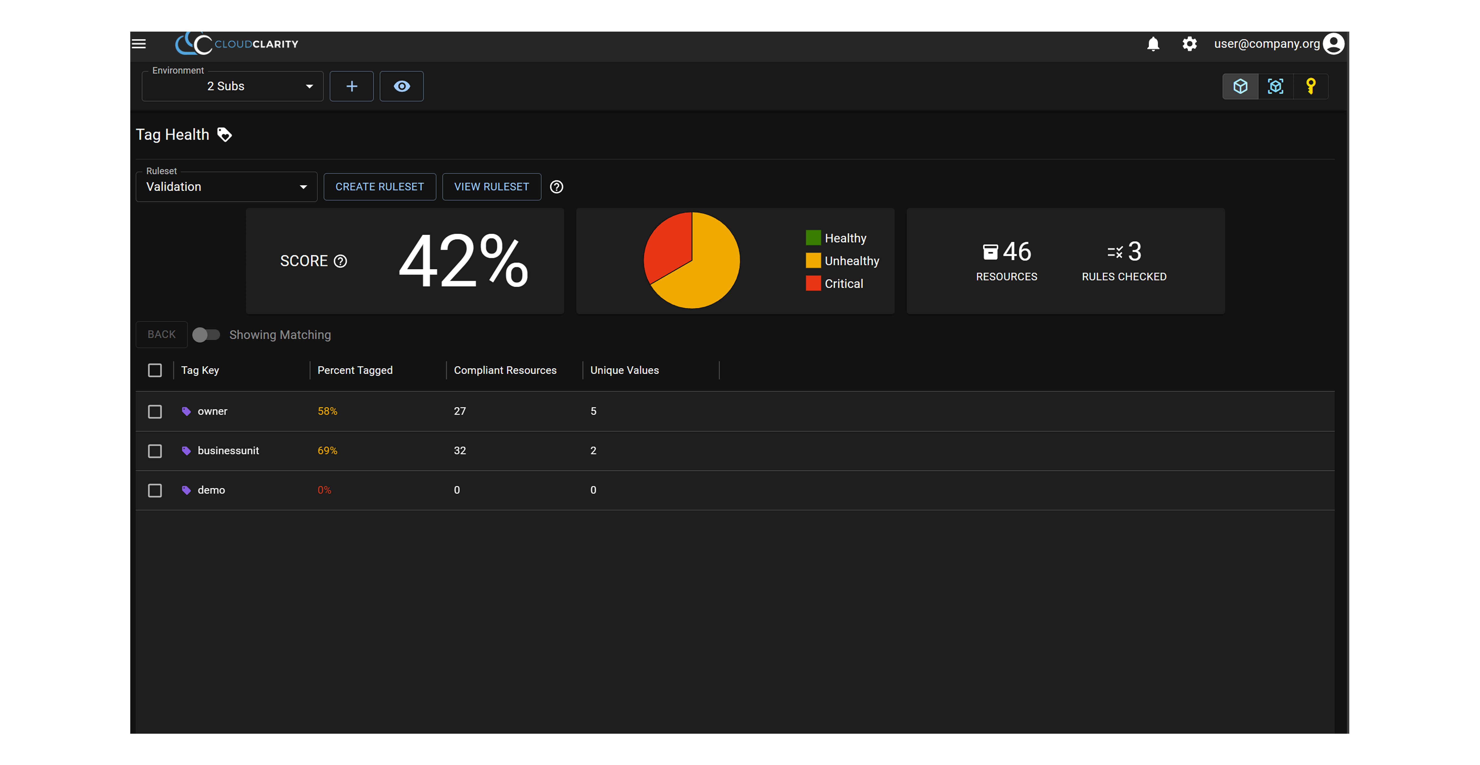Click the purple tag icon for demo
The width and height of the screenshot is (1480, 765).
tap(186, 490)
